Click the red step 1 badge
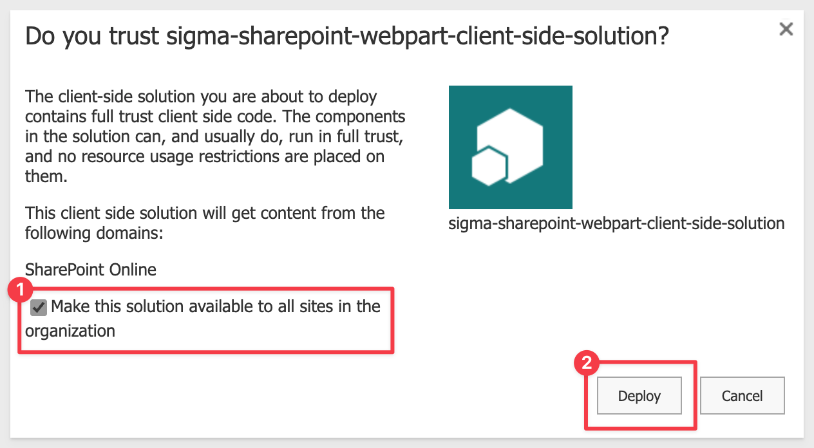814x448 pixels. [19, 290]
